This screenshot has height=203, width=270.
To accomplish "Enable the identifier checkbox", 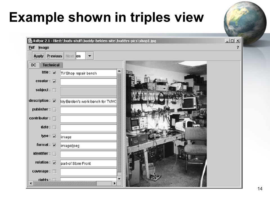I will [54, 154].
